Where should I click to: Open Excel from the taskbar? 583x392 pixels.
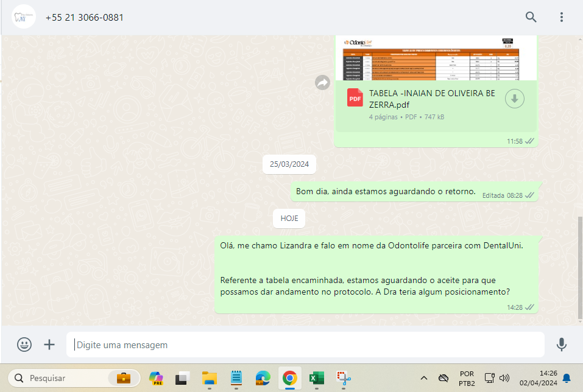(x=316, y=378)
